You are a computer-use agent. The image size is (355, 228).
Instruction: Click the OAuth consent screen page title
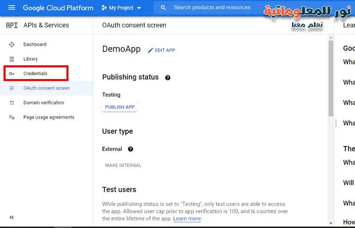pyautogui.click(x=134, y=25)
